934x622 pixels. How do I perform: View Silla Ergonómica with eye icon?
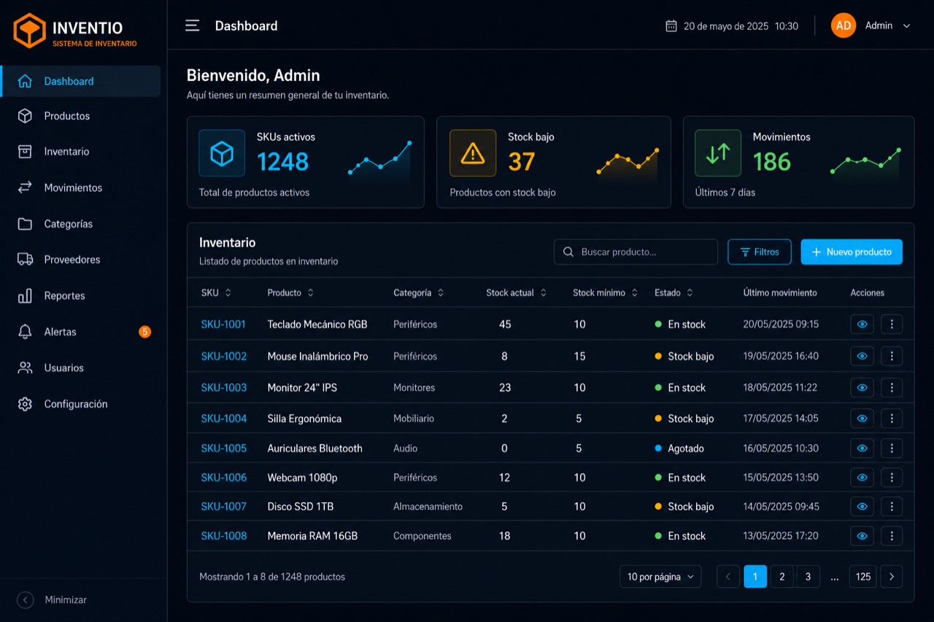tap(862, 419)
